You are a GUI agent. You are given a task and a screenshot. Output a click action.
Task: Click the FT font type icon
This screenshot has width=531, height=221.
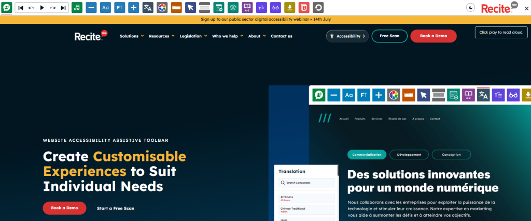120,7
